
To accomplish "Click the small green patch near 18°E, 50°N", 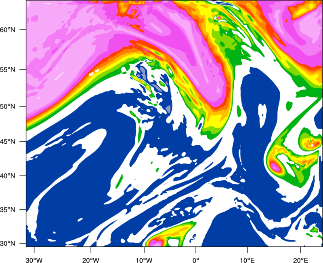I will click(x=289, y=106).
